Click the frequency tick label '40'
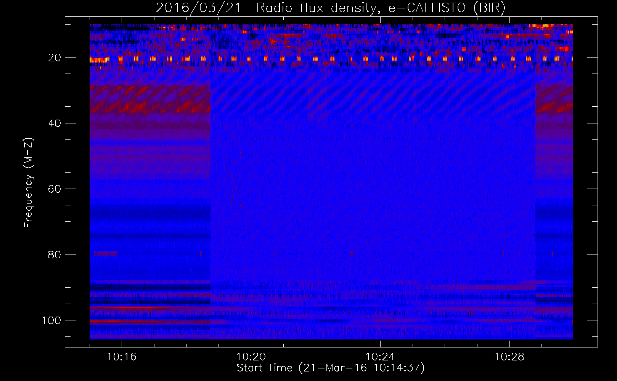This screenshot has height=381, width=617. coord(55,123)
